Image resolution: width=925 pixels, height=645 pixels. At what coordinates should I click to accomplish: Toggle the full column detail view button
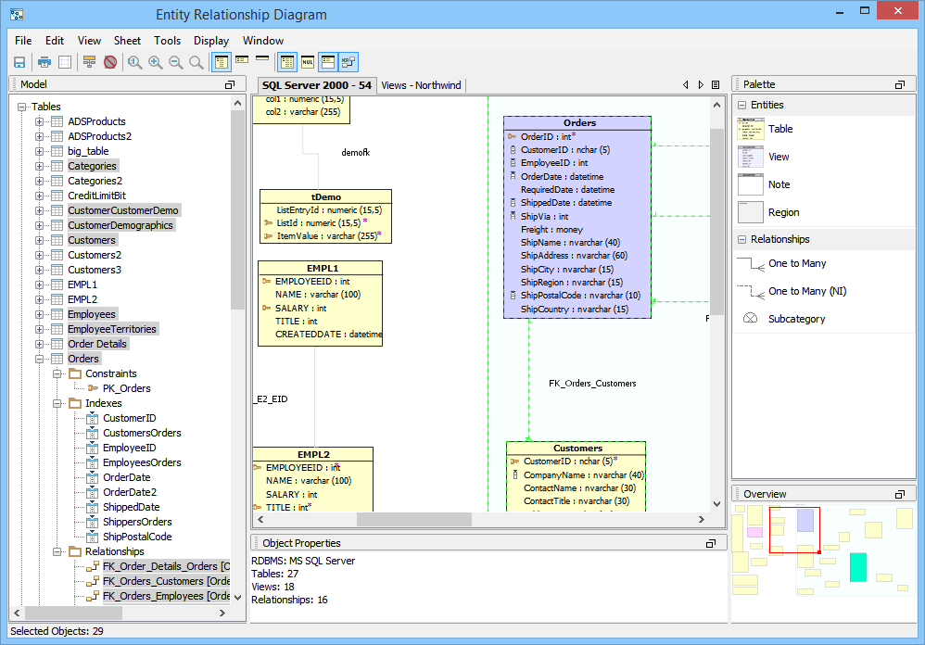[222, 62]
